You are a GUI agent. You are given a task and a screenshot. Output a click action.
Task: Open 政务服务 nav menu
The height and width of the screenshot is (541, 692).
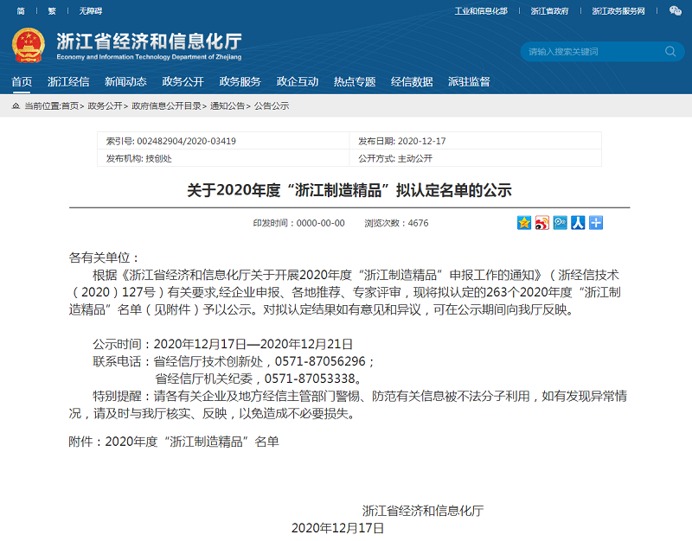coord(240,81)
